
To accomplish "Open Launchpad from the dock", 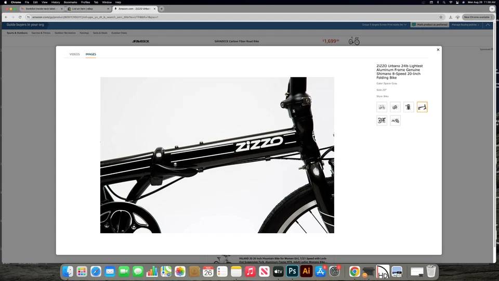I will 82,272.
